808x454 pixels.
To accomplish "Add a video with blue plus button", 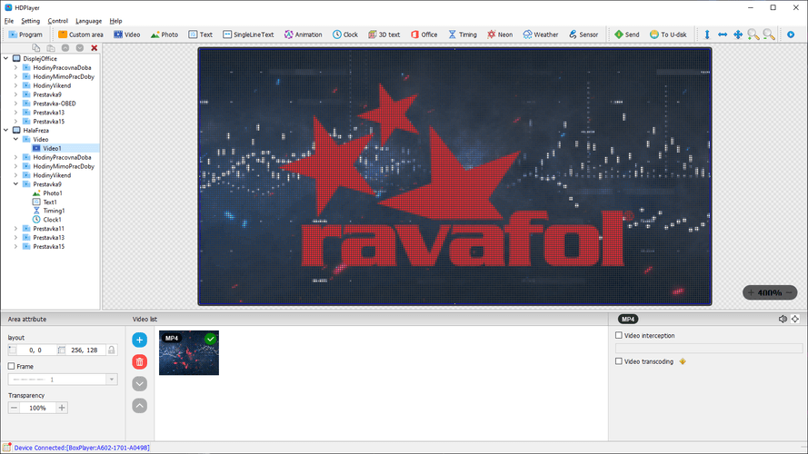I will 139,340.
